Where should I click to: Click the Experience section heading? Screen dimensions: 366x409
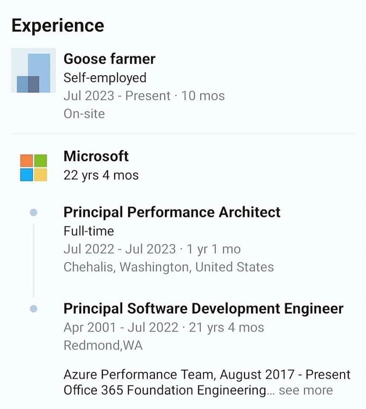point(57,25)
